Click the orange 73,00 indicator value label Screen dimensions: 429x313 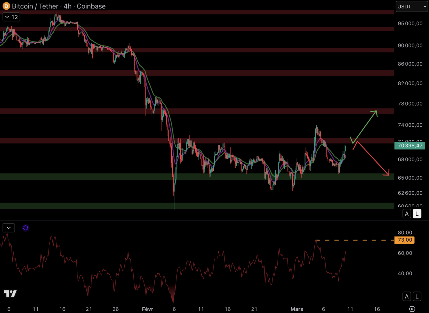(x=404, y=240)
